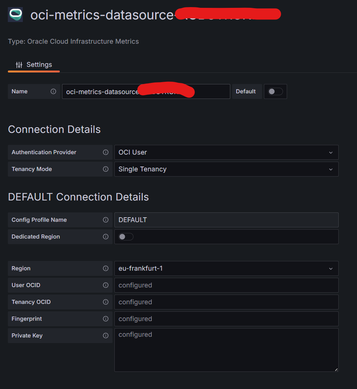Open the Authentication Provider help icon
The image size is (357, 389).
pyautogui.click(x=105, y=152)
